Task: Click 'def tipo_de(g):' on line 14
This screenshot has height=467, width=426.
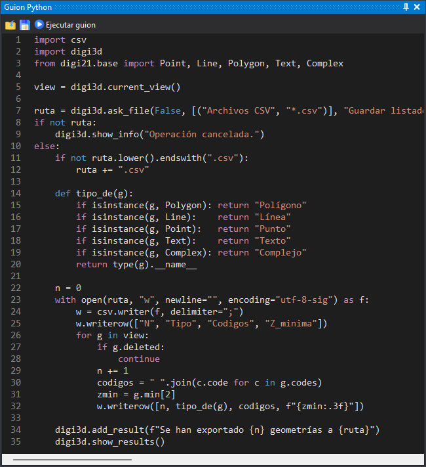Action: (x=94, y=194)
